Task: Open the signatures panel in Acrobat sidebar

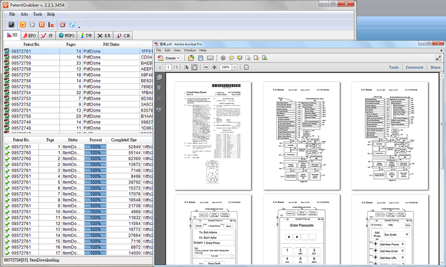Action: point(160,110)
